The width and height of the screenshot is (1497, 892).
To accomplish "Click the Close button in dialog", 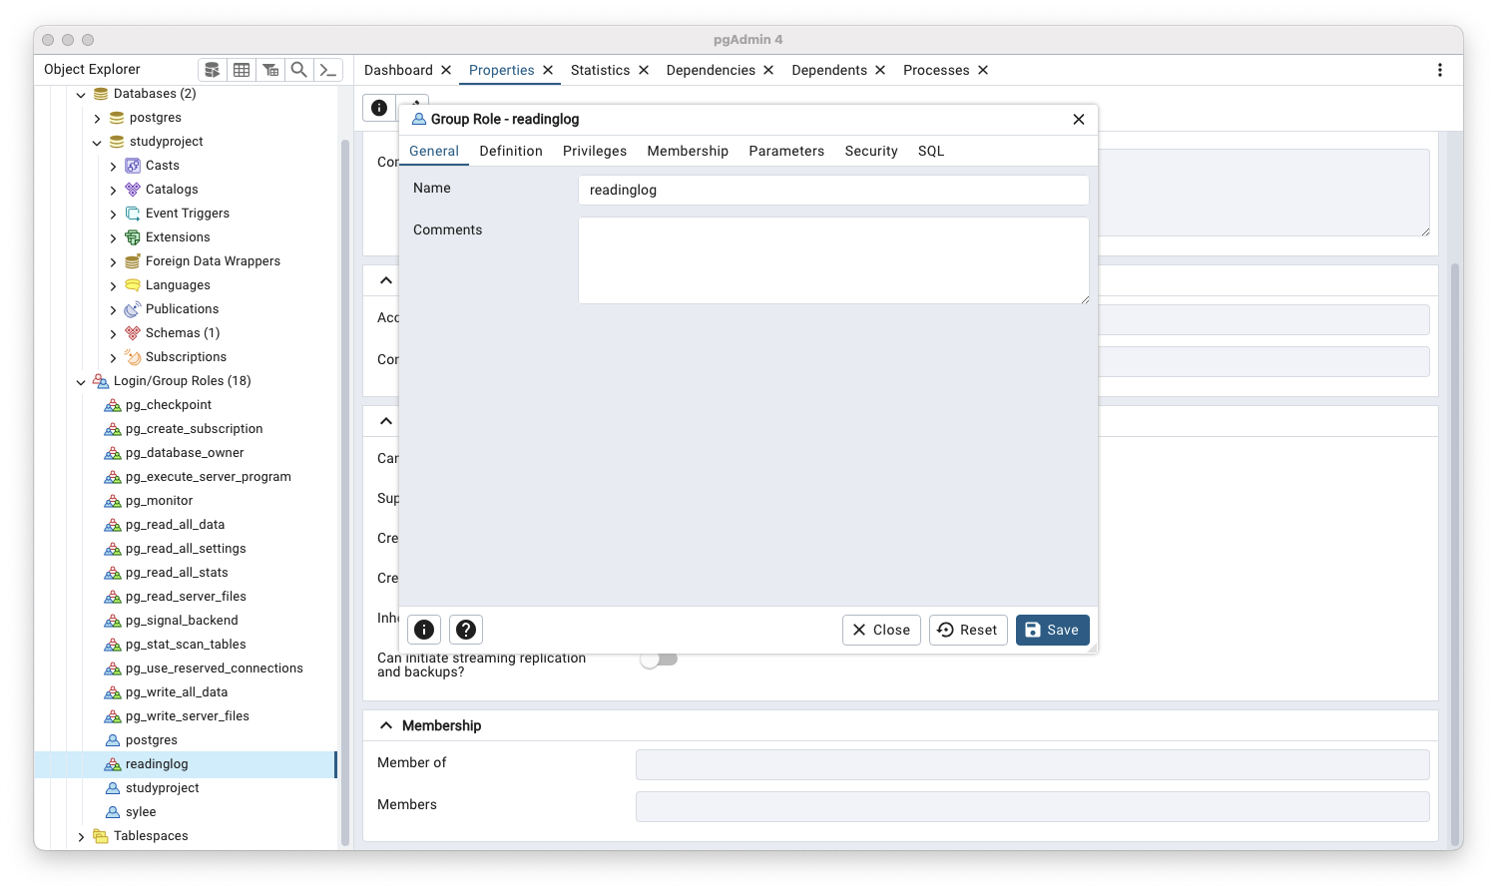I will pyautogui.click(x=882, y=630).
